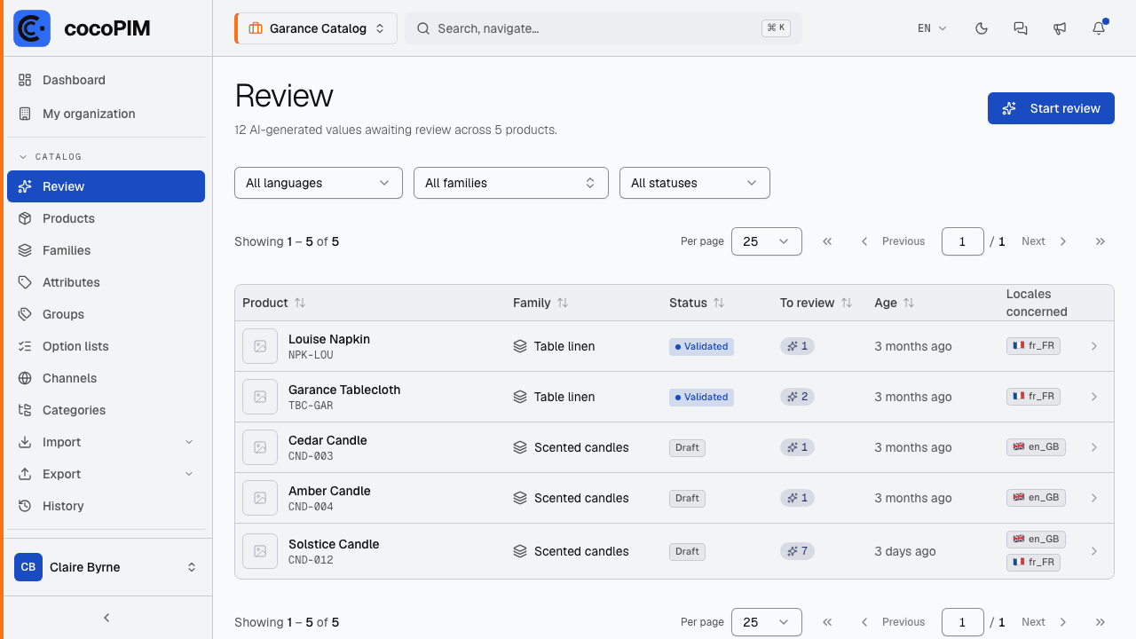This screenshot has height=639, width=1136.
Task: Open the Solstice Candle row chevron
Action: (x=1094, y=551)
